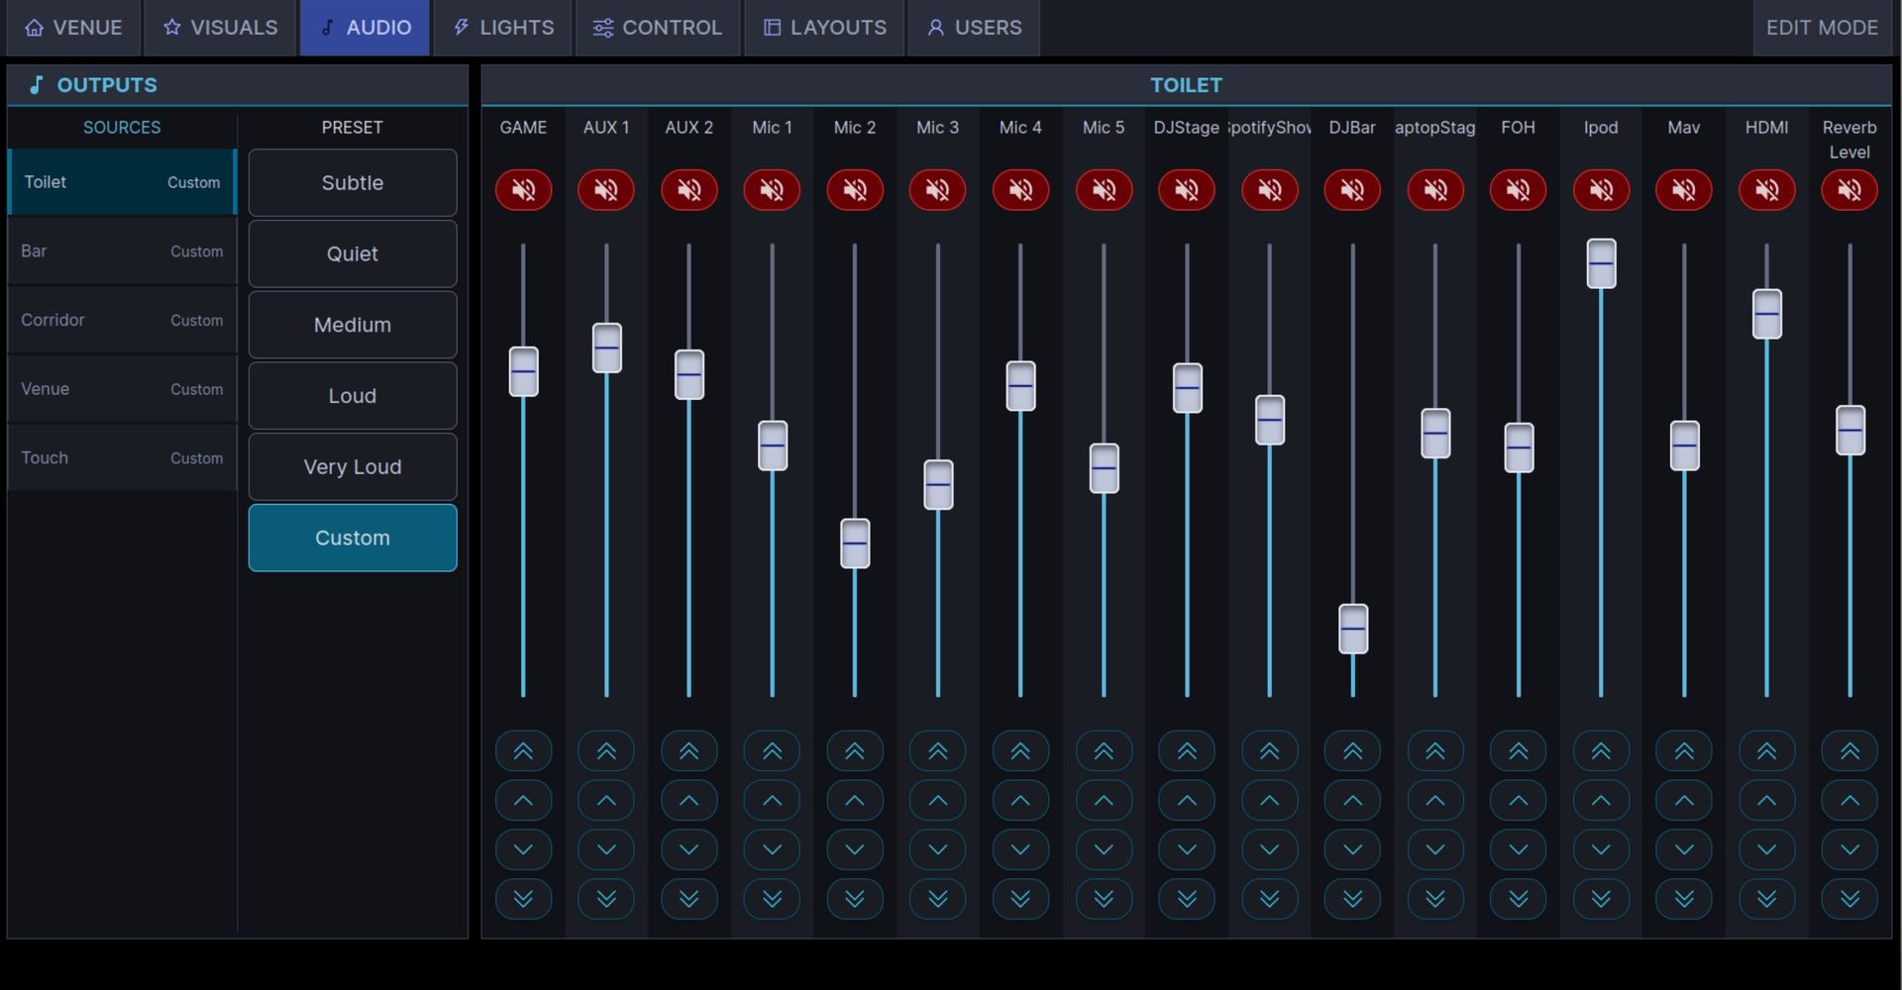Select the Corridor output zone

pos(123,320)
